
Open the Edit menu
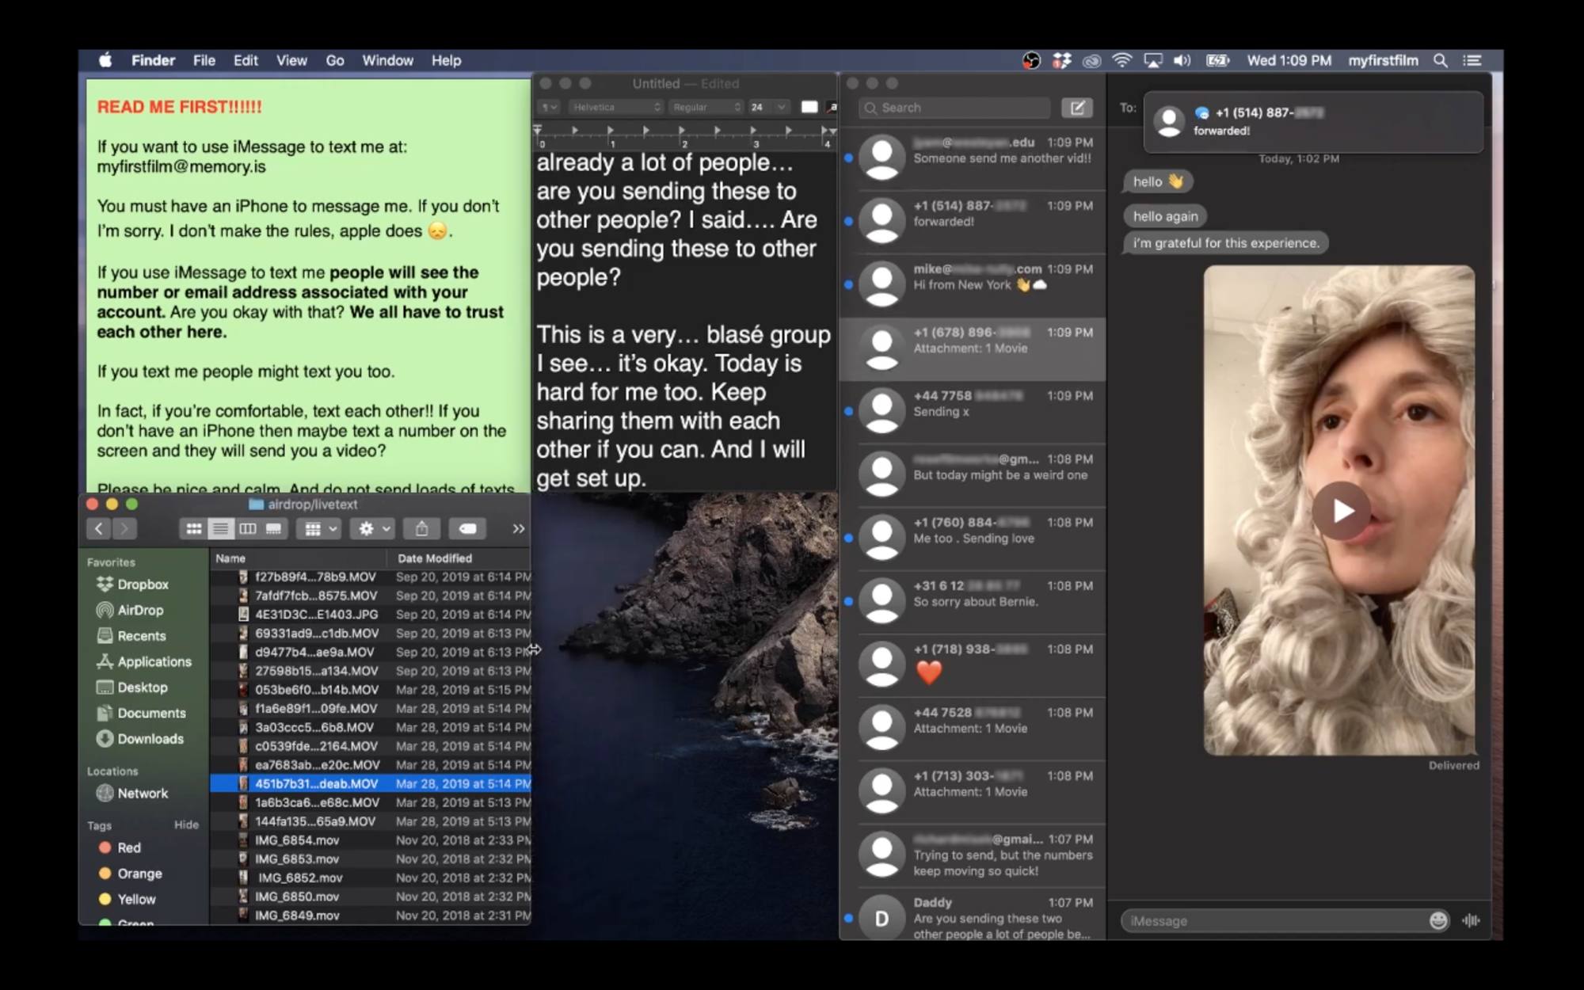[246, 60]
